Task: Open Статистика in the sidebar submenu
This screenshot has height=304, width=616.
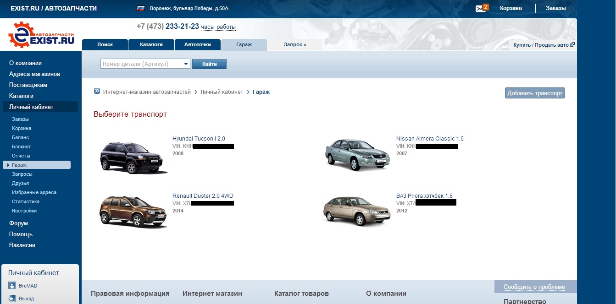Action: [26, 201]
